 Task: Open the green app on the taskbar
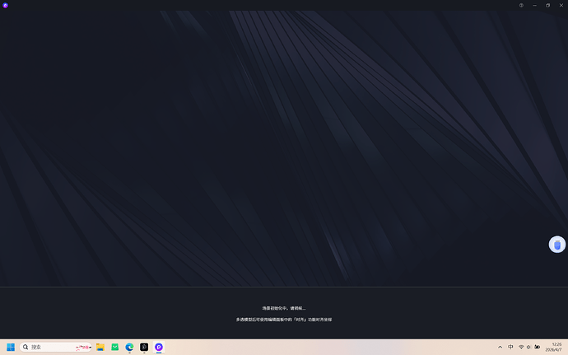(x=115, y=347)
